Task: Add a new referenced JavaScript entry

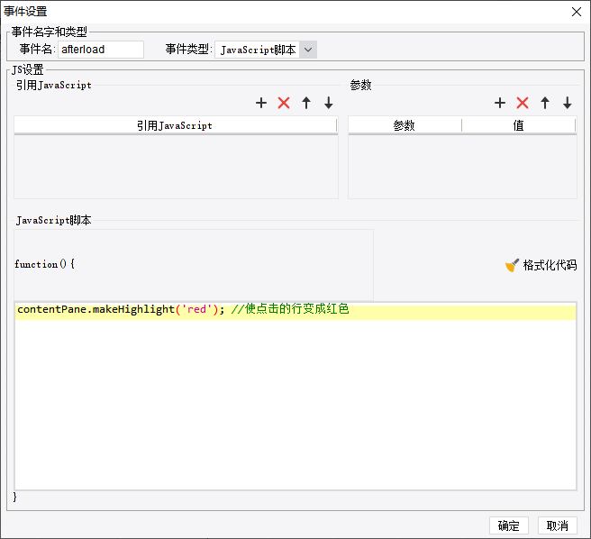Action: pyautogui.click(x=261, y=103)
